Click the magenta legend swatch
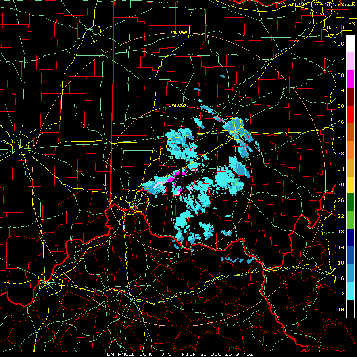The height and width of the screenshot is (357, 357). pyautogui.click(x=350, y=79)
